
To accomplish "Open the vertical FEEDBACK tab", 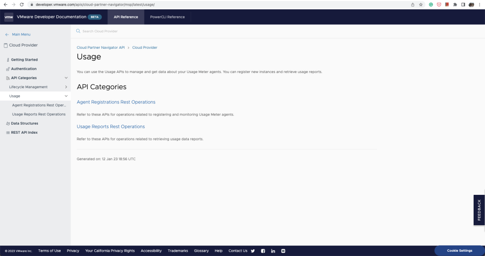I will pyautogui.click(x=479, y=210).
